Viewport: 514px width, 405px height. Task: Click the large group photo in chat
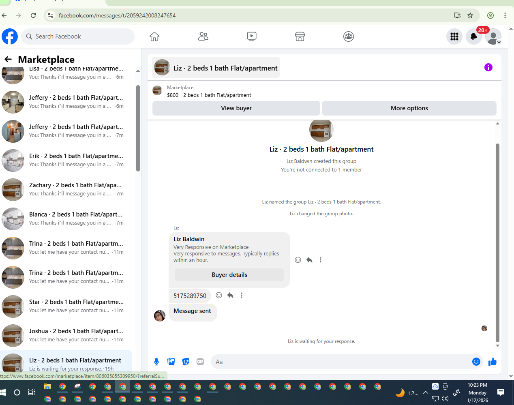click(321, 130)
